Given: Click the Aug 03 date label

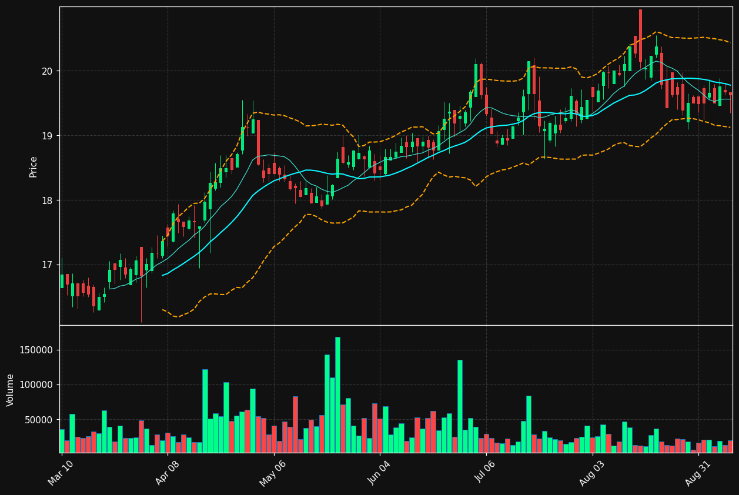Looking at the screenshot, I should [591, 472].
